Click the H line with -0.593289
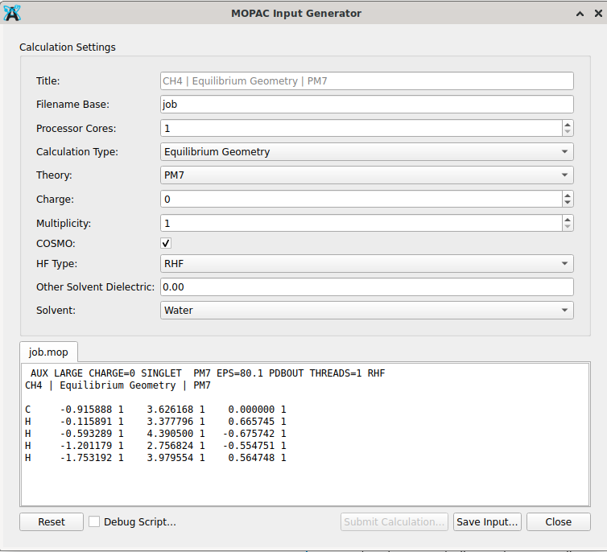This screenshot has width=607, height=552. coord(155,433)
